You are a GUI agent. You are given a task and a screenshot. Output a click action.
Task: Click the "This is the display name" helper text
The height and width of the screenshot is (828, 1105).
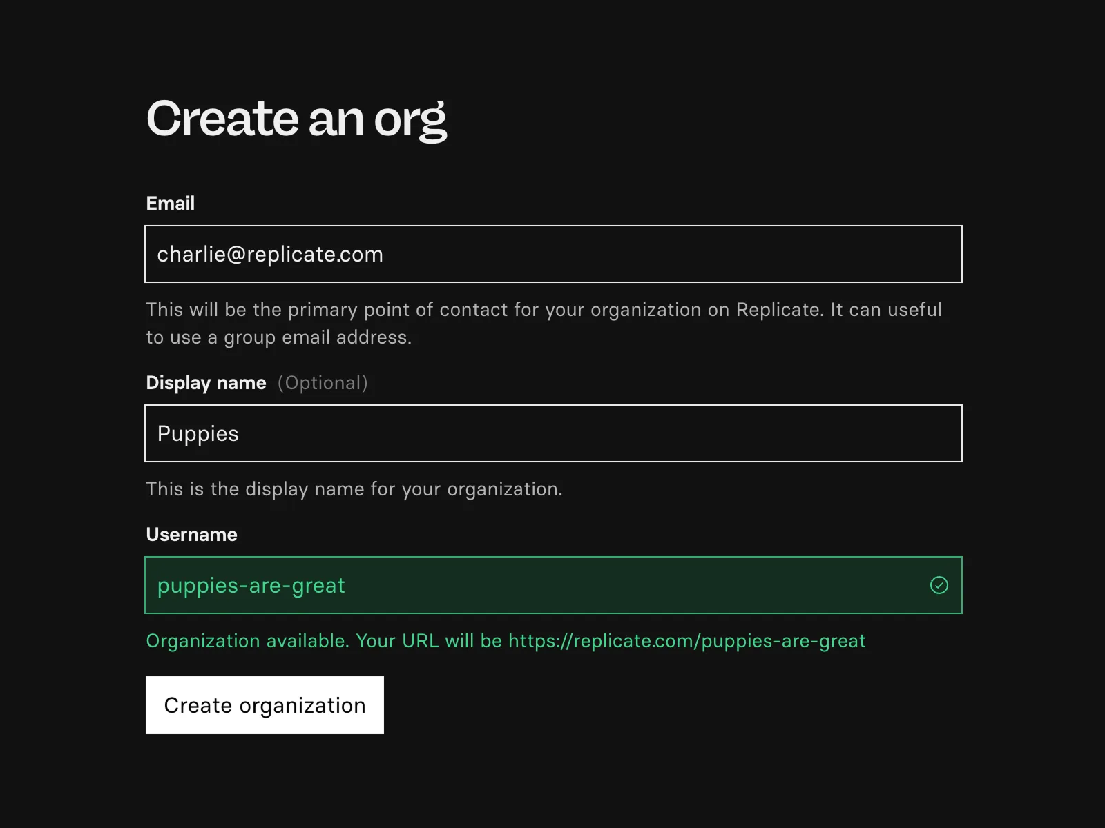[x=354, y=489]
